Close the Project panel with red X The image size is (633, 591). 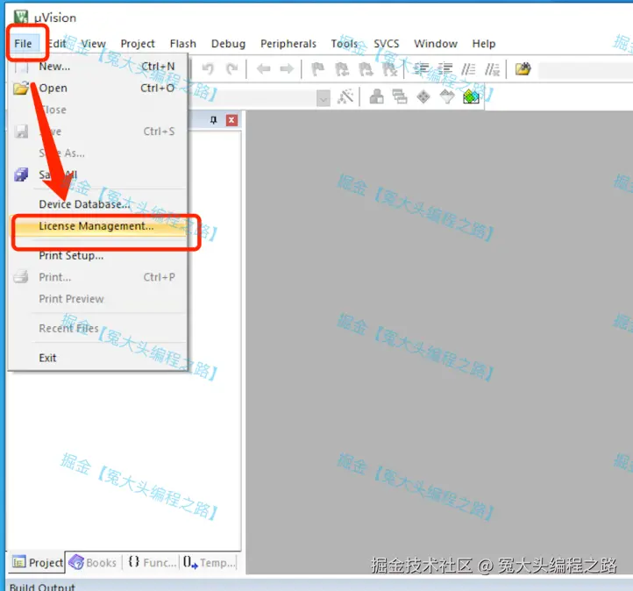click(x=231, y=120)
